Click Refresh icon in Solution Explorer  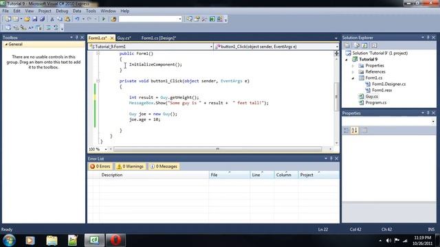[x=364, y=45]
